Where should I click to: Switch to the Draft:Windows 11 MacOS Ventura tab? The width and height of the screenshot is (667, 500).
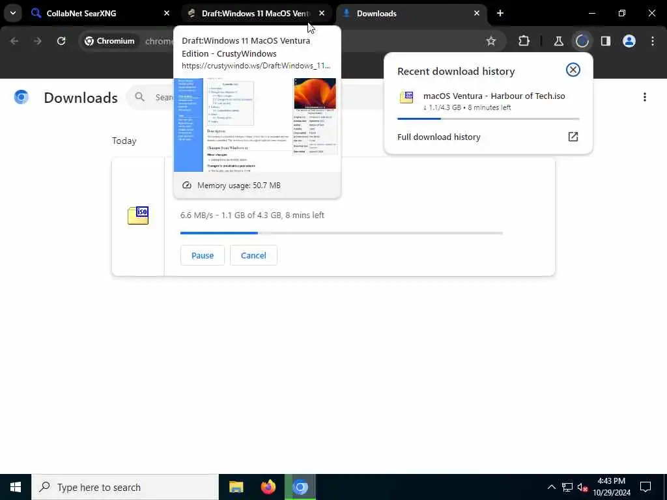coord(257,13)
